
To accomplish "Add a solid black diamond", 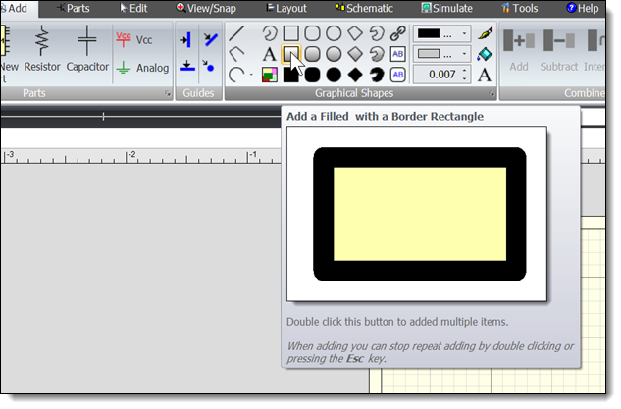I will click(x=355, y=75).
